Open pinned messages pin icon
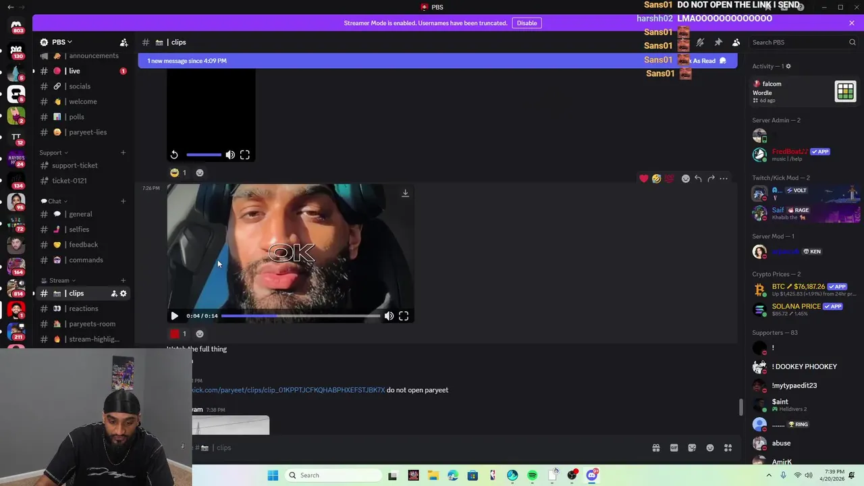 718,43
